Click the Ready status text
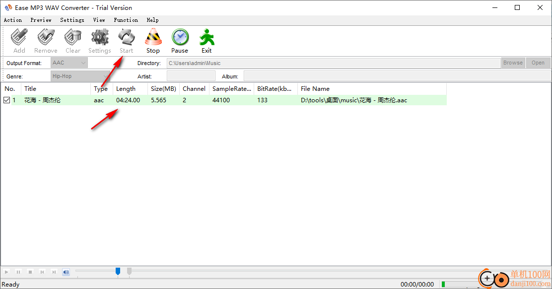Image resolution: width=552 pixels, height=289 pixels. pyautogui.click(x=10, y=285)
